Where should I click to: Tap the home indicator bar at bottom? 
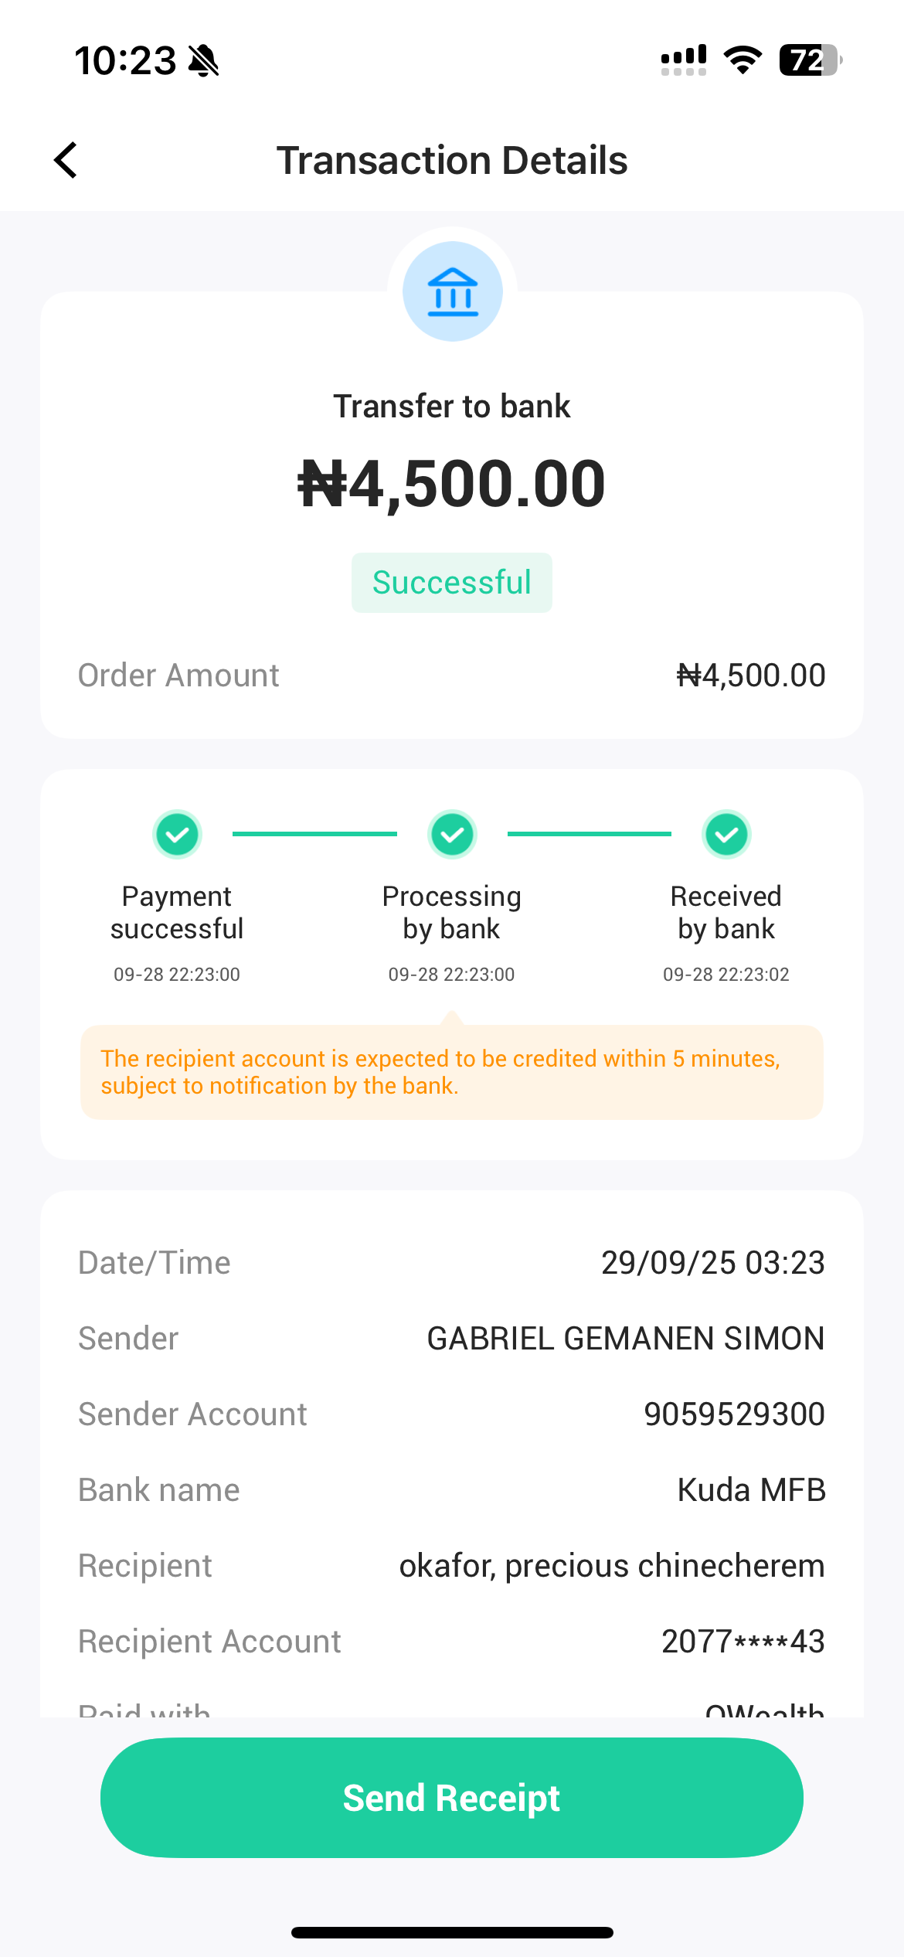[452, 1933]
